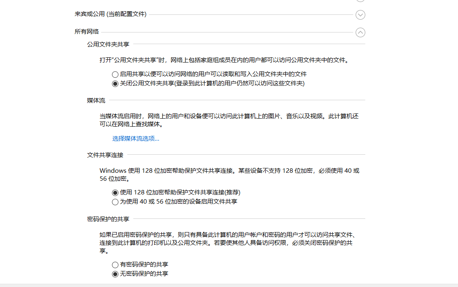This screenshot has width=458, height=287.
Task: Click the 文件共享连接 heading
Action: (x=105, y=155)
